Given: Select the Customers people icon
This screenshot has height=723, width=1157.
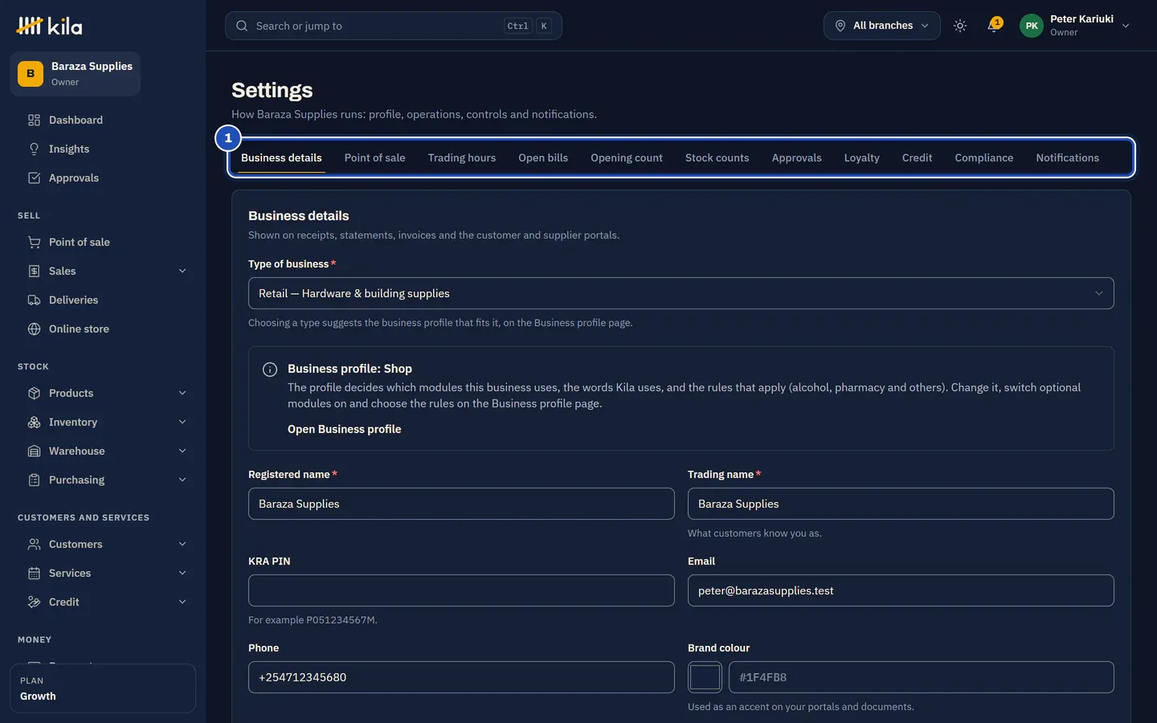Looking at the screenshot, I should [x=34, y=544].
